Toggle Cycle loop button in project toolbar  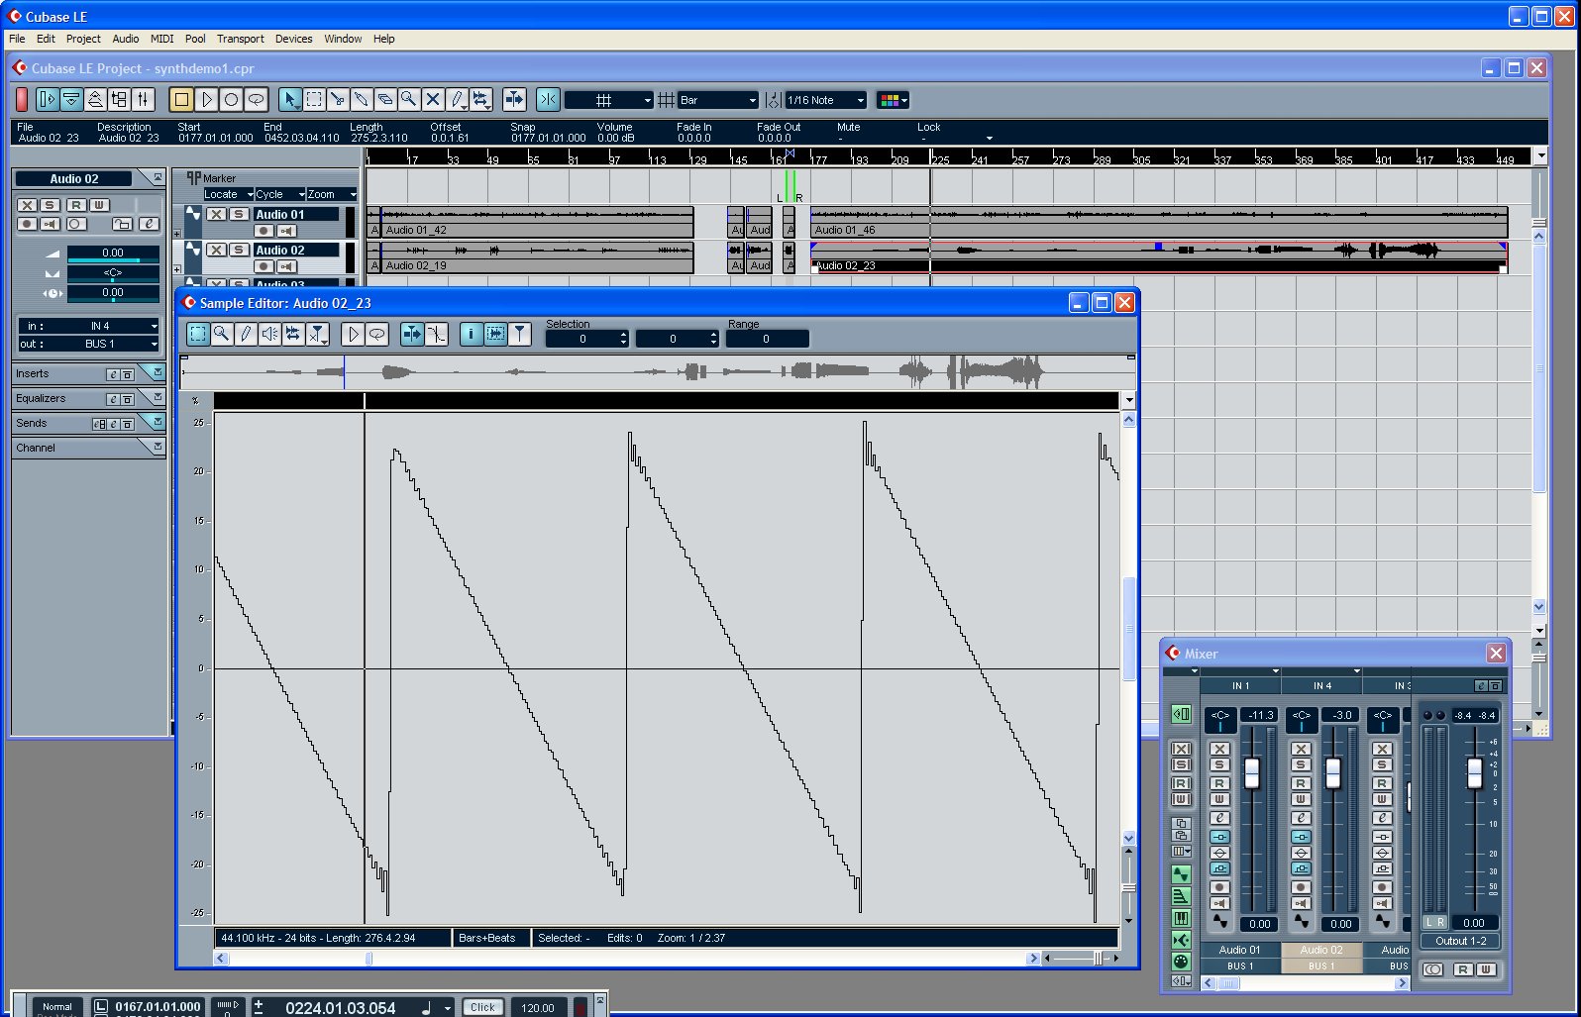coord(256,100)
